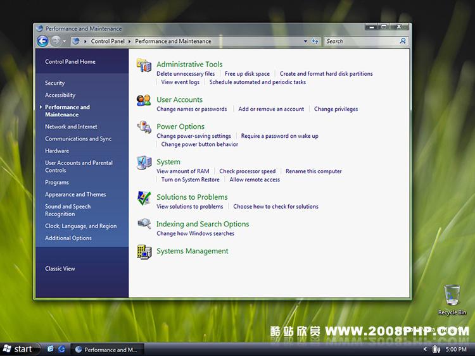Open the Systems Management icon
This screenshot has width=475, height=356.
coord(144,252)
